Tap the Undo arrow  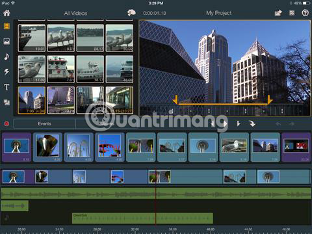coord(278,123)
